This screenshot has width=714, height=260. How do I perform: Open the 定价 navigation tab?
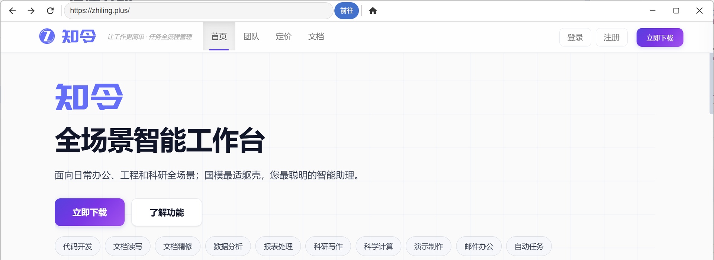[x=284, y=36]
